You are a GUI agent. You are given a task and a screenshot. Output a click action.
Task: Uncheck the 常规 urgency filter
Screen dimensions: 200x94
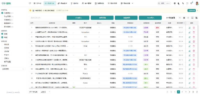2,37
